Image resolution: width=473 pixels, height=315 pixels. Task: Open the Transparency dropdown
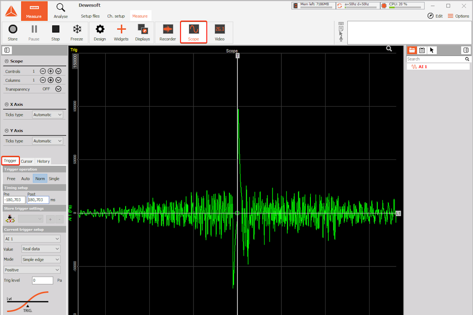coord(59,89)
